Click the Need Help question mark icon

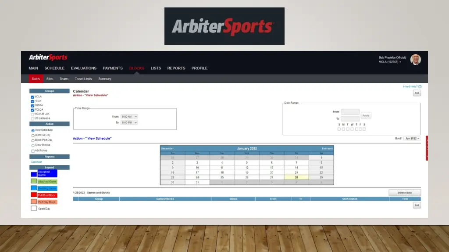tap(420, 87)
